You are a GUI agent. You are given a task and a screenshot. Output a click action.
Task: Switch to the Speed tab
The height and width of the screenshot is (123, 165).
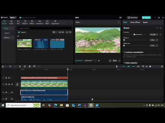point(145,22)
